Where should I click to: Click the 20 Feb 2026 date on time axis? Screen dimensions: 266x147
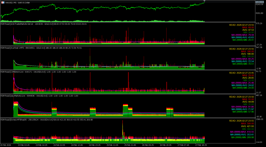(x=6, y=145)
